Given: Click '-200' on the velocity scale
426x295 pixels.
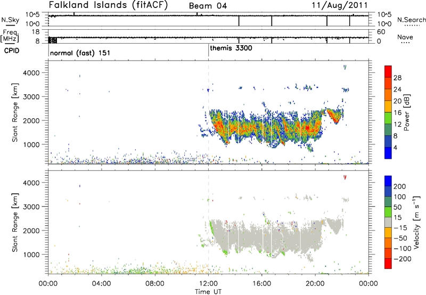Looking at the screenshot, I should click(x=403, y=259).
